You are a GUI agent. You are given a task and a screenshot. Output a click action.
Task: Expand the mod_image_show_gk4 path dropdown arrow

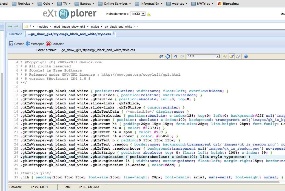click(x=88, y=27)
